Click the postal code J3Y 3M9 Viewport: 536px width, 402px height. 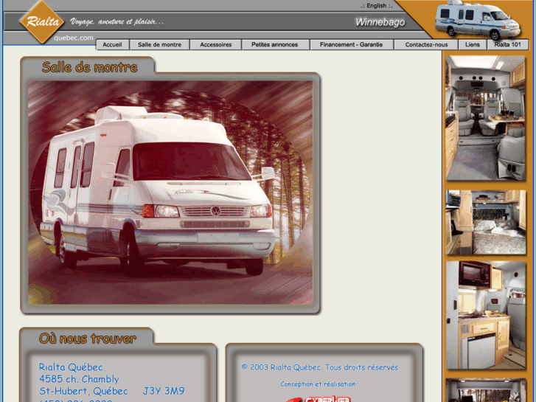(x=164, y=391)
